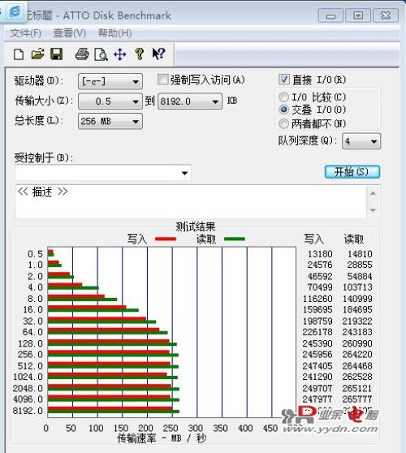
Task: Click the 1024.0 row label in chart
Action: pyautogui.click(x=28, y=377)
